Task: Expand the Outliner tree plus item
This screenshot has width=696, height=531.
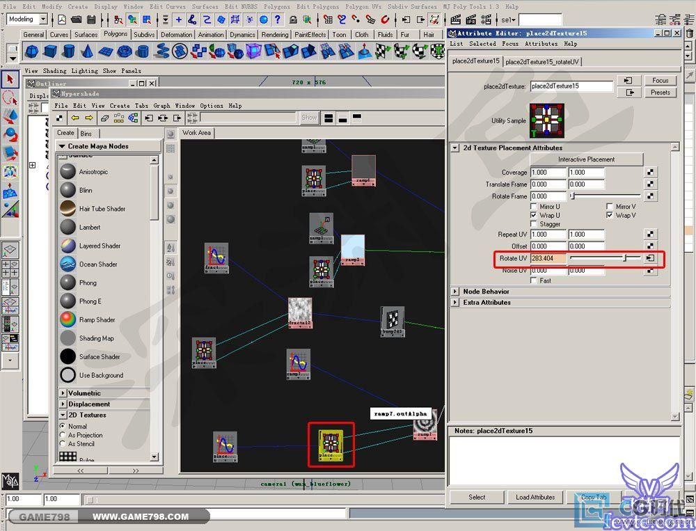Action: click(x=33, y=165)
